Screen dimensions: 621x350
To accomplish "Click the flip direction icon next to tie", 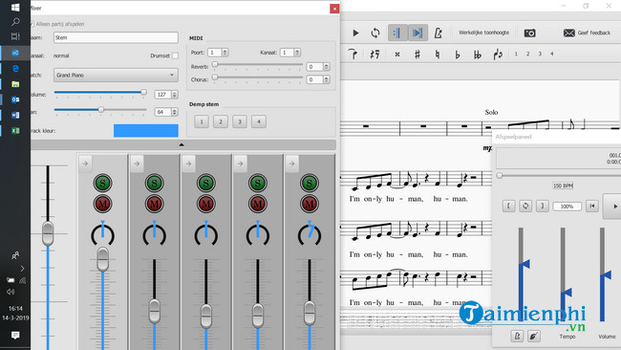I will (375, 54).
